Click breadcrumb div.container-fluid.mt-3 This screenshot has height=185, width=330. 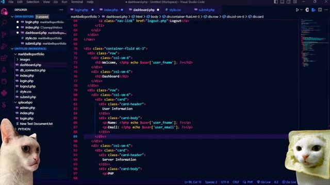(x=183, y=16)
